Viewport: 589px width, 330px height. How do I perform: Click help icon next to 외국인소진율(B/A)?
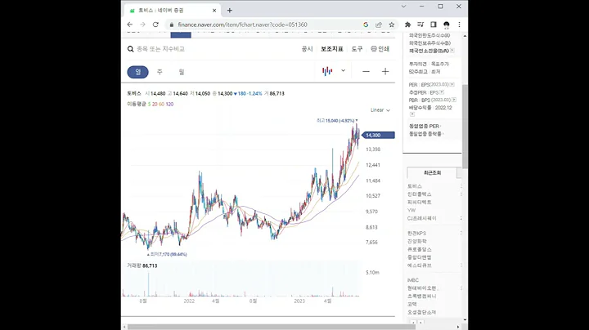[452, 51]
